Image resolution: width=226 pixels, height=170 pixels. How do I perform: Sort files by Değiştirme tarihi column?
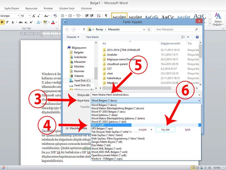pyautogui.click(x=170, y=43)
